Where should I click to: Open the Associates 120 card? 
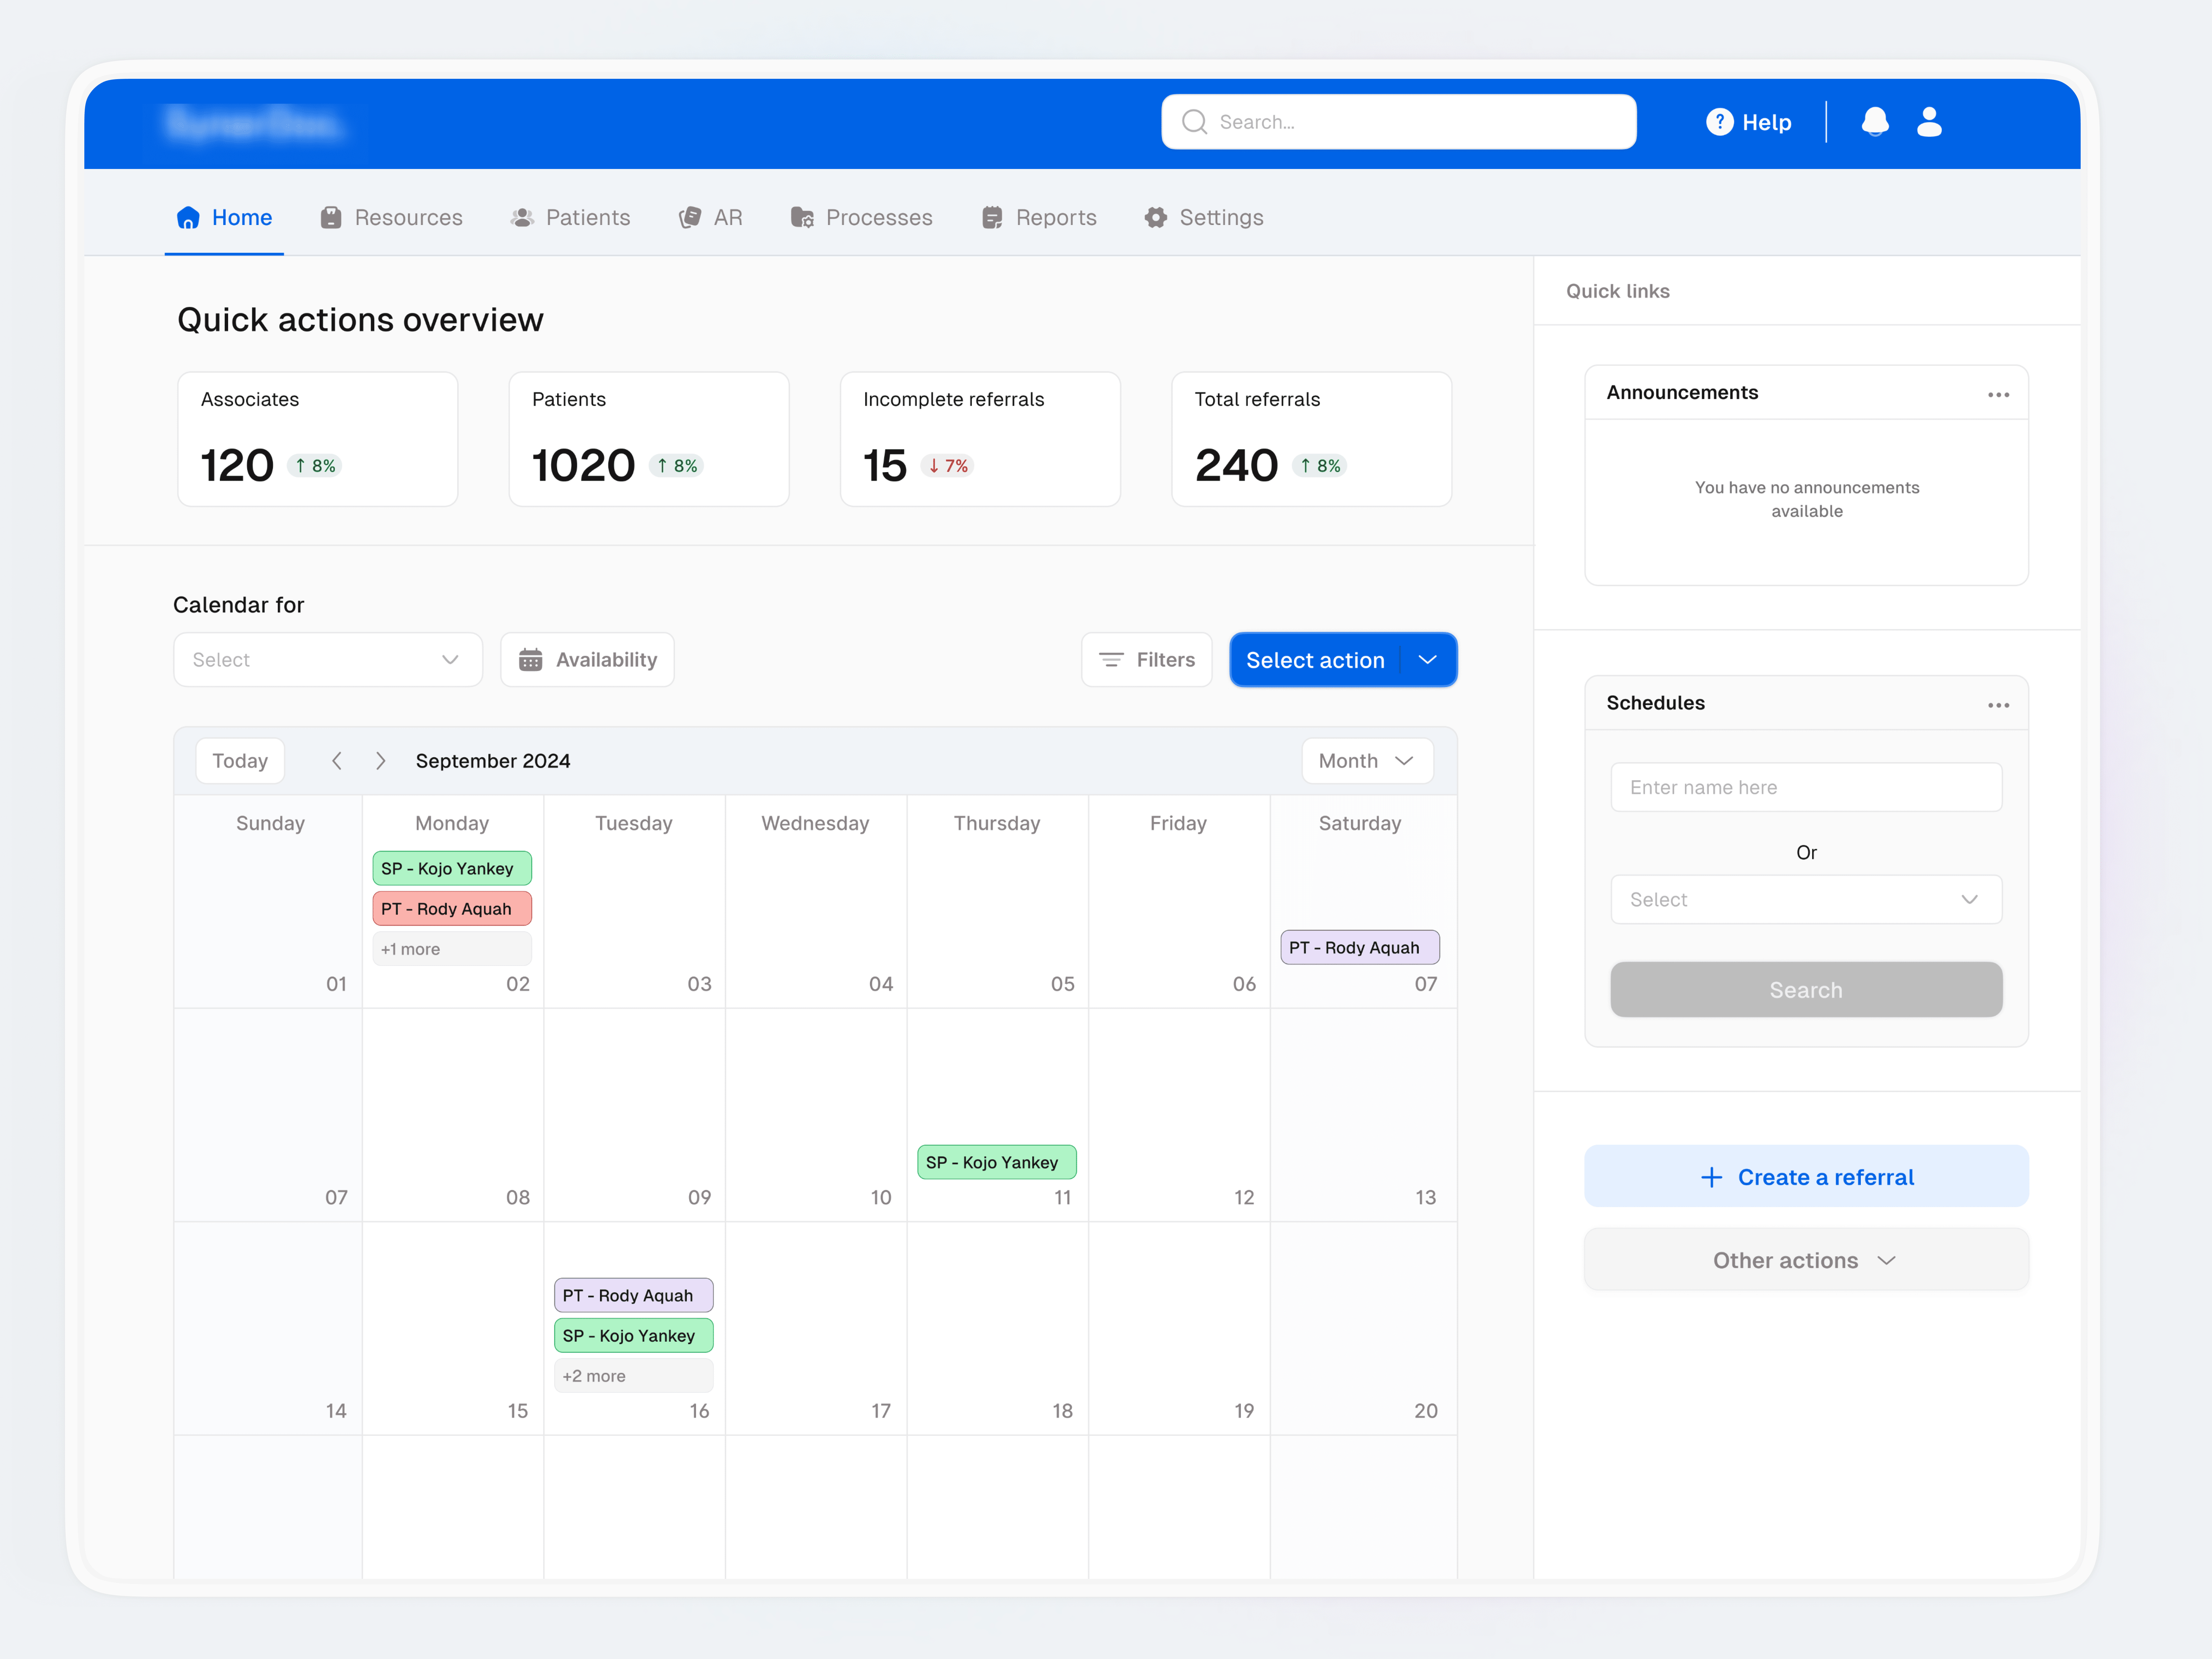click(x=318, y=439)
